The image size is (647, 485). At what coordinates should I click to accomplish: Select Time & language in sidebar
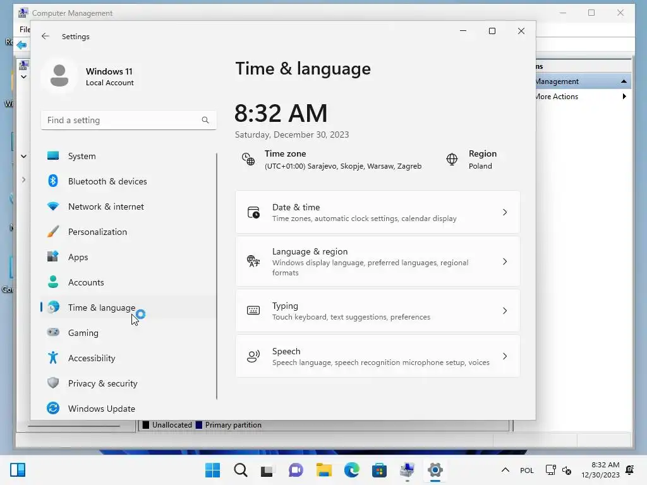coord(128,308)
